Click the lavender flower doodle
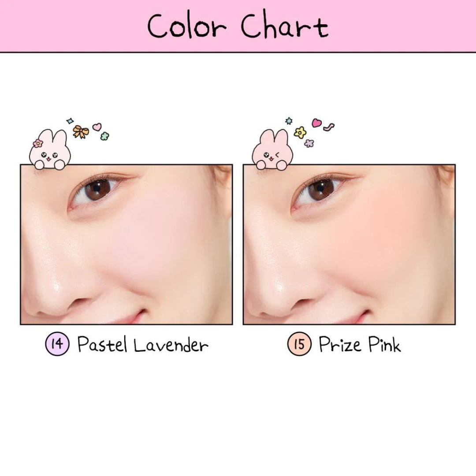476x476 pixels. (x=309, y=143)
